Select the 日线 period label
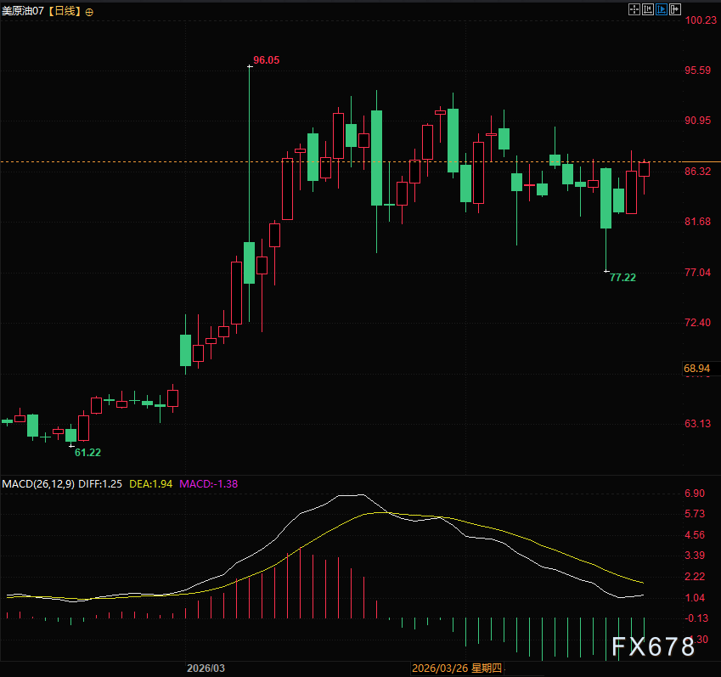Viewport: 721px width, 677px height. coord(65,11)
